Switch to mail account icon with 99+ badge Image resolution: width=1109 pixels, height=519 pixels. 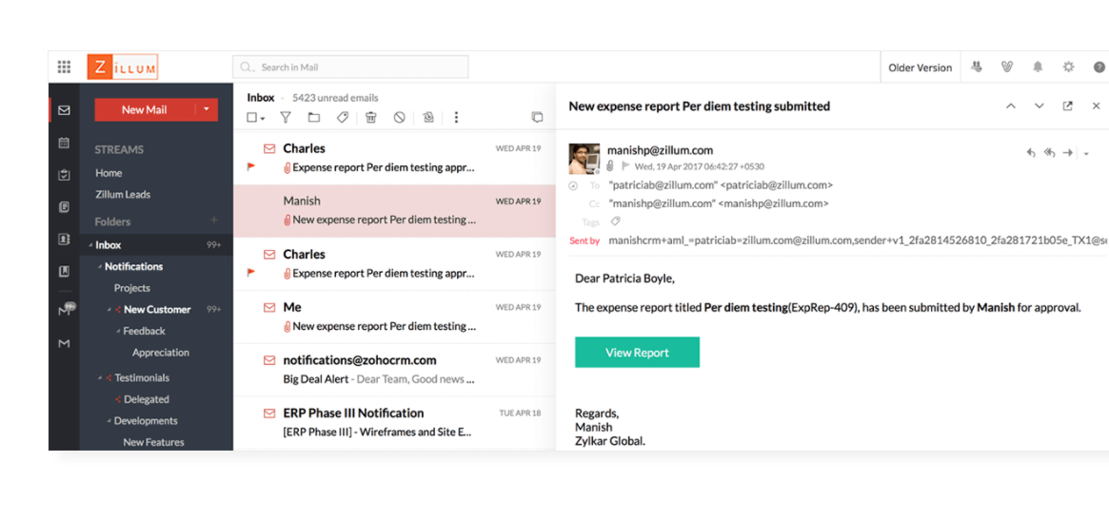pos(66,309)
